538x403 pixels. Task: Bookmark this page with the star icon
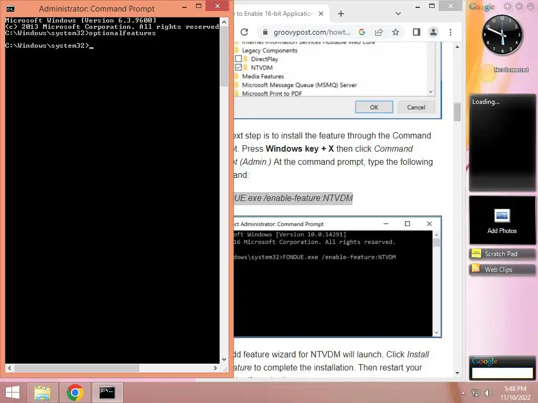(x=396, y=32)
